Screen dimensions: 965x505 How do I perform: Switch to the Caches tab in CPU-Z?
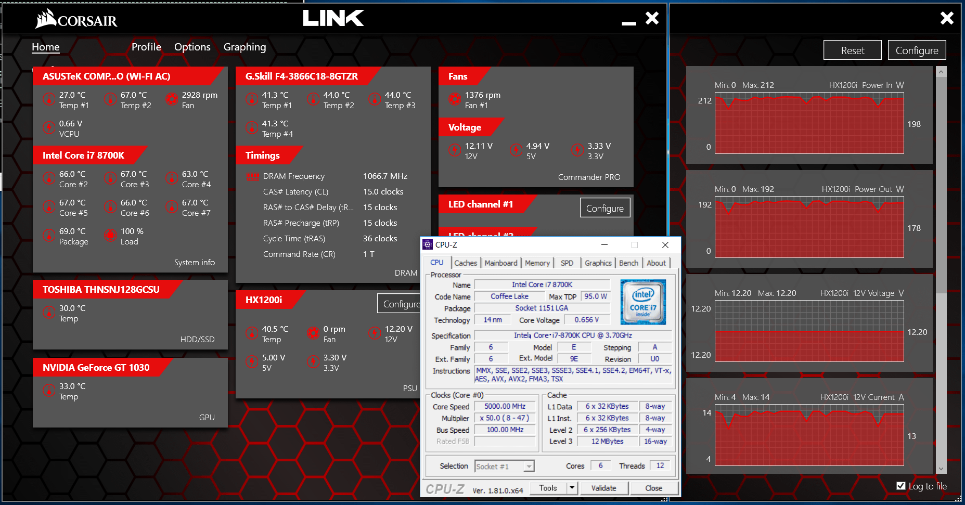[466, 263]
